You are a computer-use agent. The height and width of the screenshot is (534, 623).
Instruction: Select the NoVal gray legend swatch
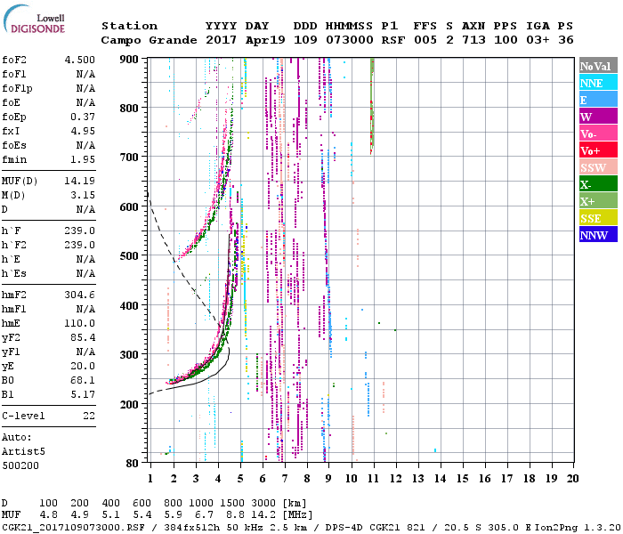(598, 66)
